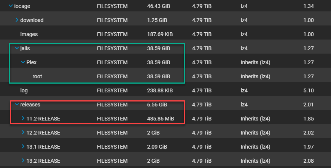The height and width of the screenshot is (168, 331).
Task: Click Inherits (lz4) in Plex row
Action: [255, 62]
